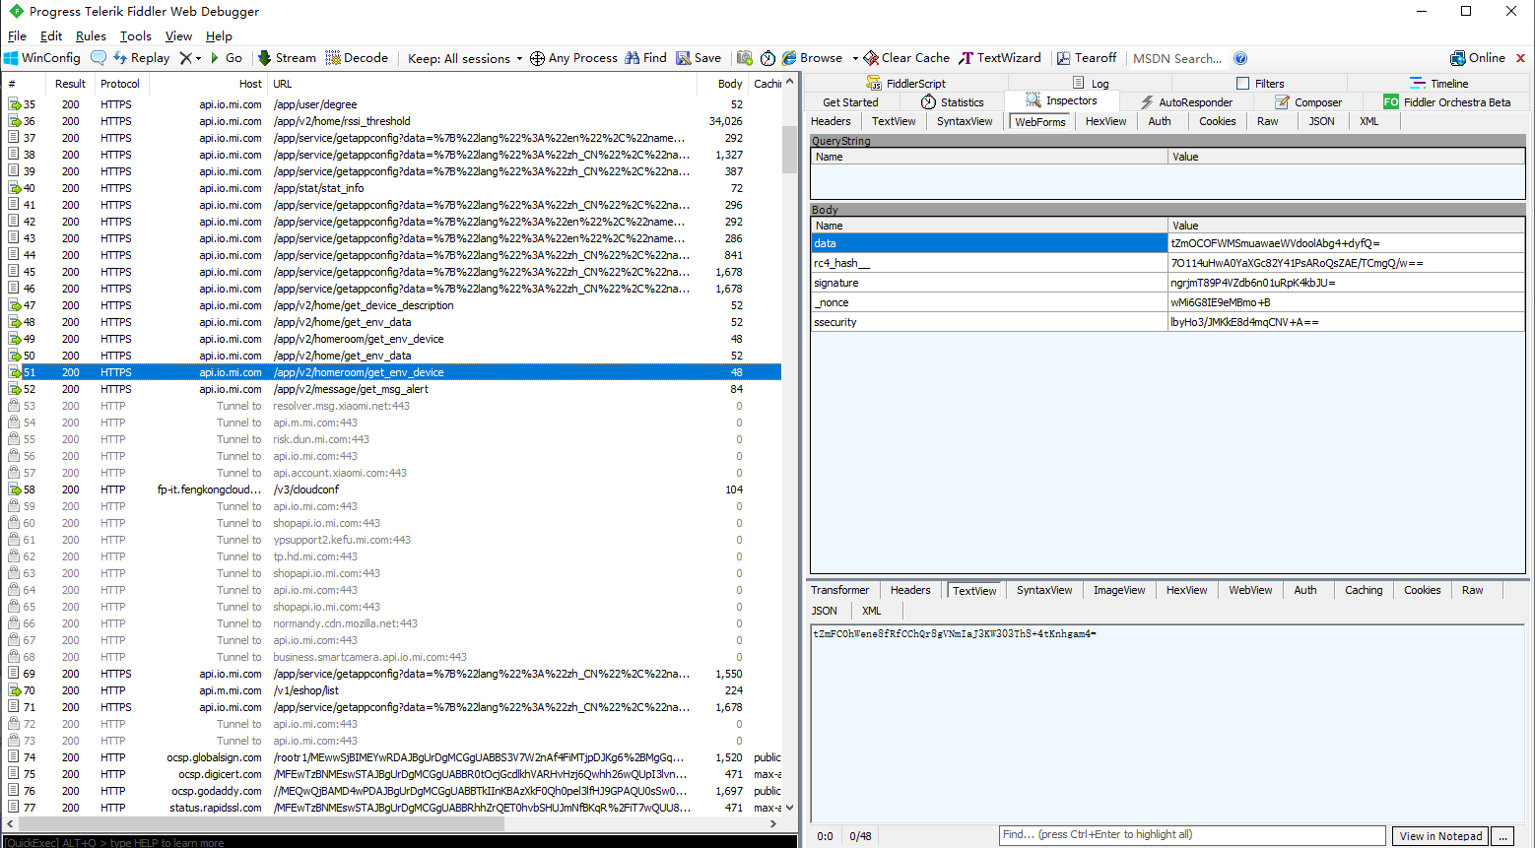Select session 74 ocsp.globalsign.com row
Image resolution: width=1535 pixels, height=848 pixels.
pyautogui.click(x=394, y=757)
